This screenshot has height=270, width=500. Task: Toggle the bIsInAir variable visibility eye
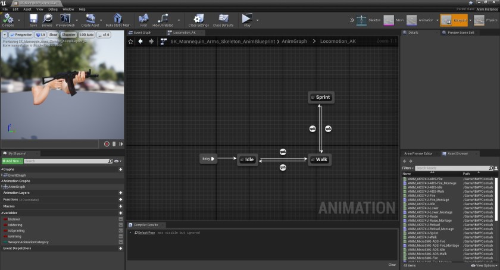click(121, 219)
